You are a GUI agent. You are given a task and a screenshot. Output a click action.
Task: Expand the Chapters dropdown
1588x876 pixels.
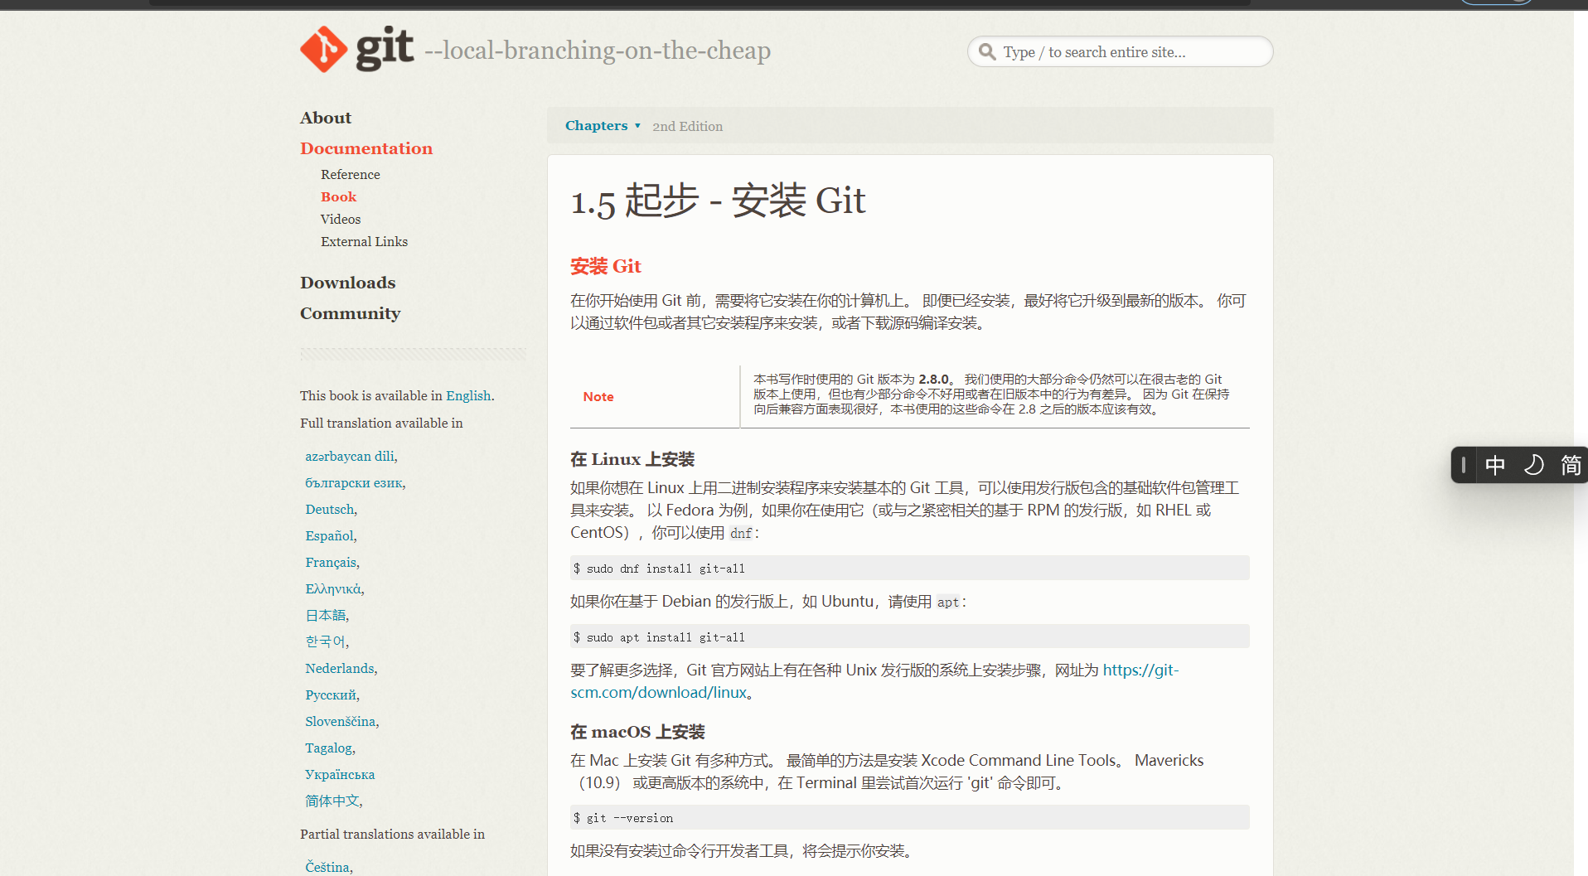(603, 126)
